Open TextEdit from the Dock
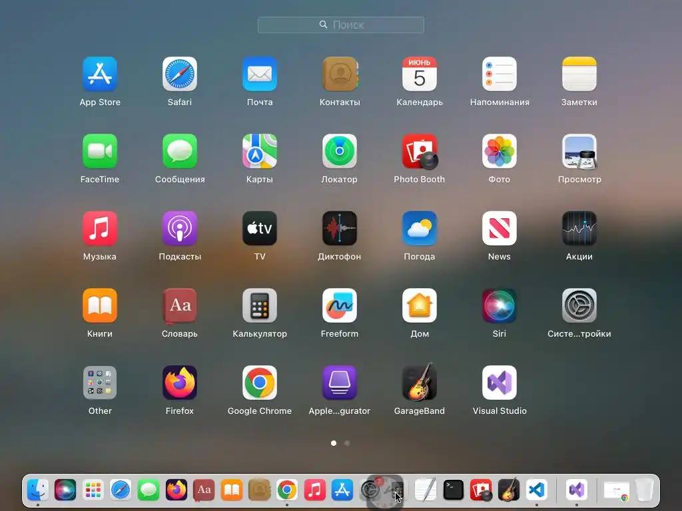682x511 pixels. (426, 490)
